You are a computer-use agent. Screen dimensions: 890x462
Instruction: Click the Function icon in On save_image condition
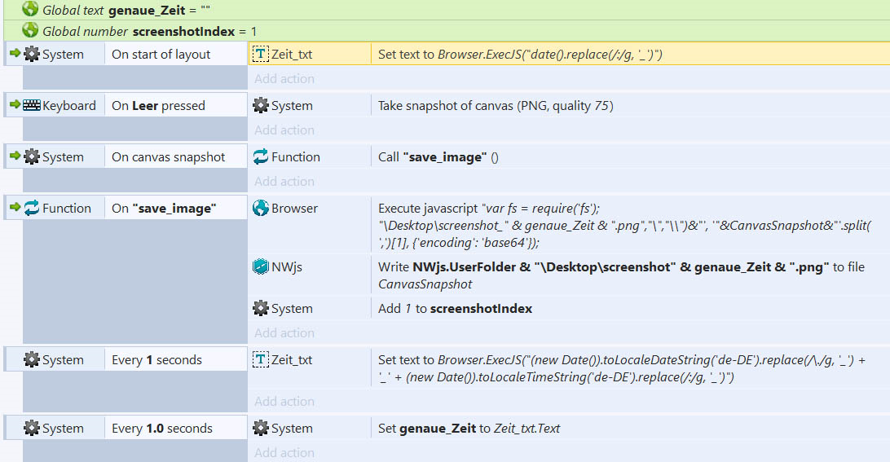[32, 208]
